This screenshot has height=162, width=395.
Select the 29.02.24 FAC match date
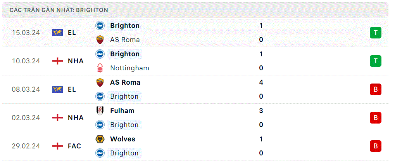pyautogui.click(x=26, y=146)
